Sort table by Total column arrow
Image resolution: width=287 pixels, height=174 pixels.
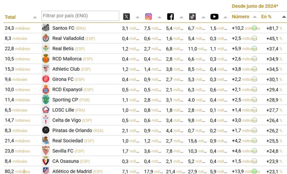coord(35,17)
